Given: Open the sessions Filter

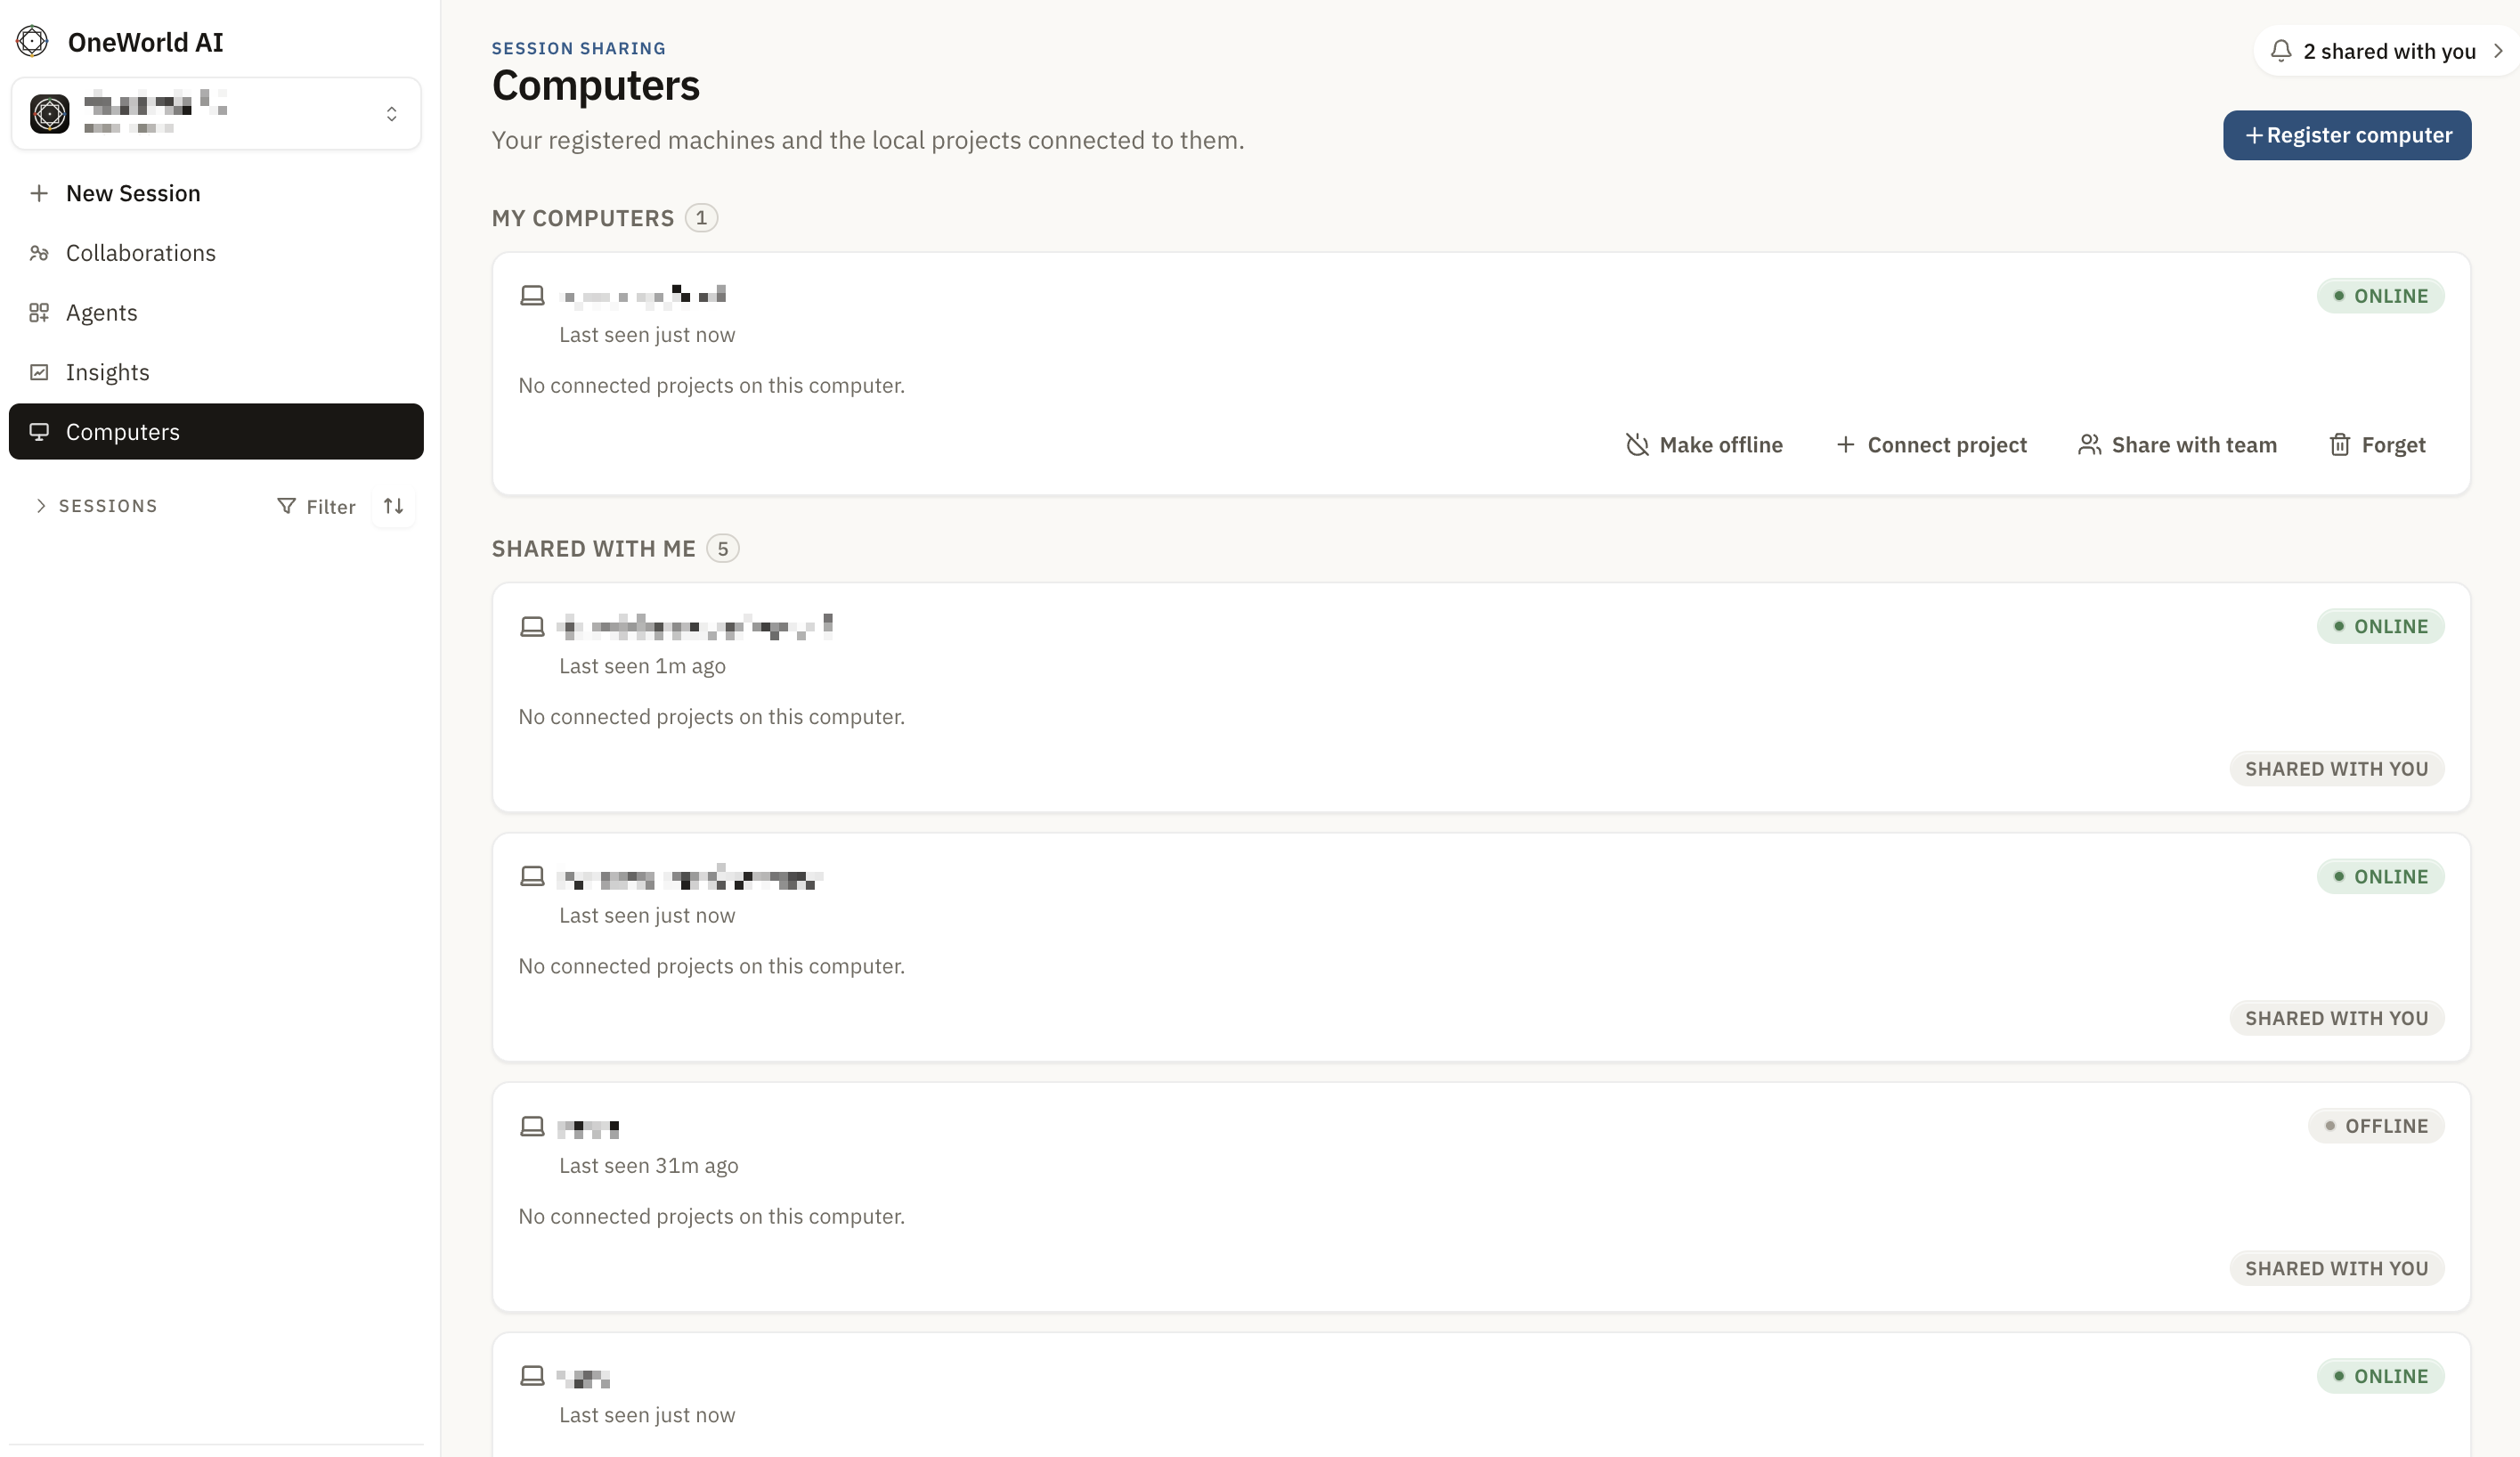Looking at the screenshot, I should point(316,507).
